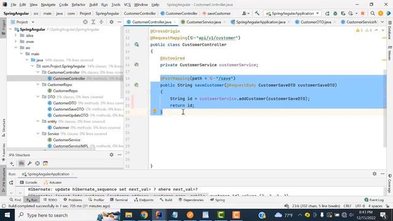Click the yellow light bulb quick-fix icon

tap(155, 111)
